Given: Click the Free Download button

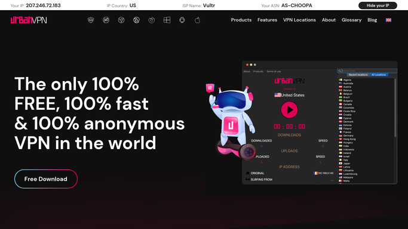Looking at the screenshot, I should tap(46, 179).
